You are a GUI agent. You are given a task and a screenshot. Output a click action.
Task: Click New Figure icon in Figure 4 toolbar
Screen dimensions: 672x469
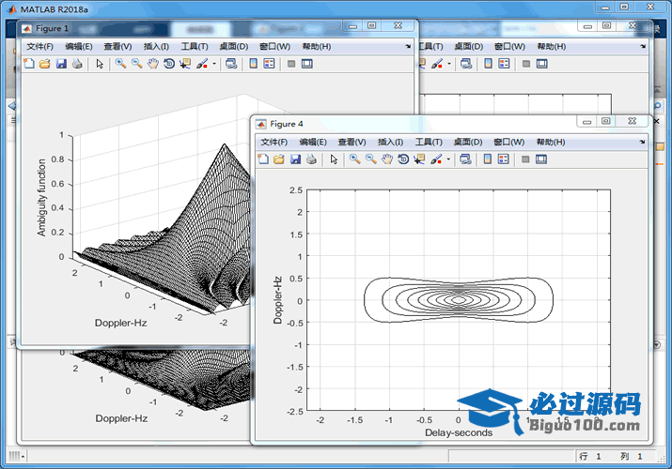point(263,159)
